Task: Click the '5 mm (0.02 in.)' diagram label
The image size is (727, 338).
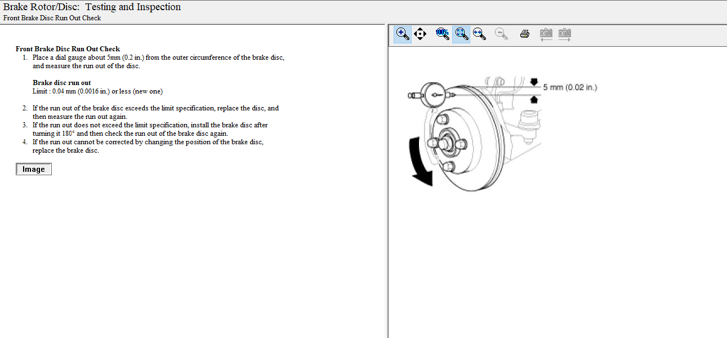Action: tap(570, 87)
